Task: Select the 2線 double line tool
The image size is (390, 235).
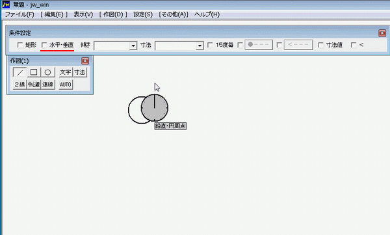Action: coord(19,85)
